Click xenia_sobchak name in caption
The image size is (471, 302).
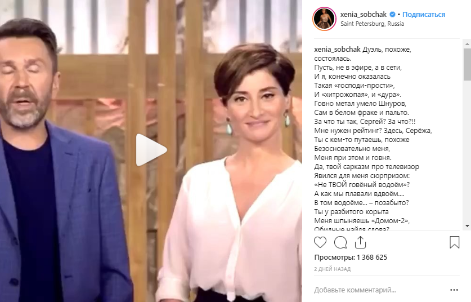[x=337, y=50]
